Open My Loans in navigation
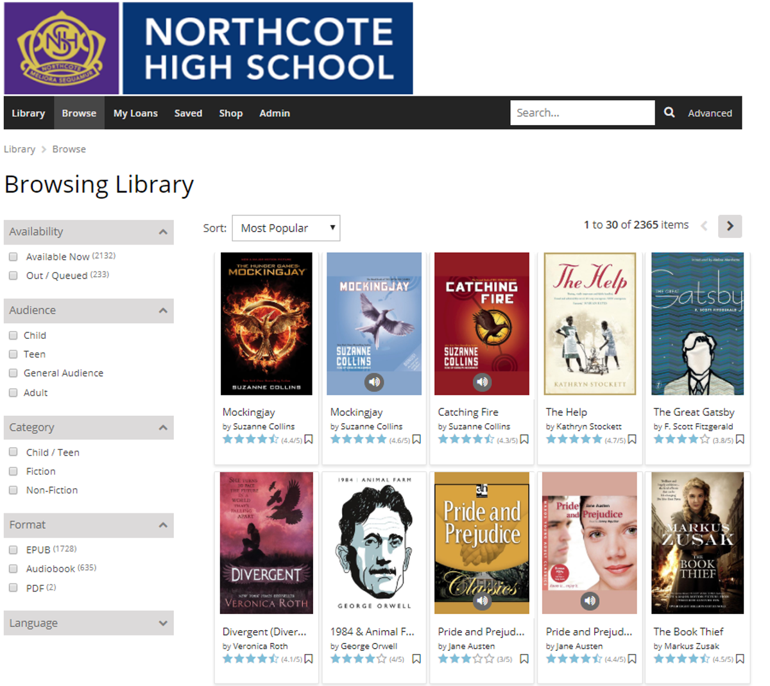The image size is (770, 686). click(135, 113)
